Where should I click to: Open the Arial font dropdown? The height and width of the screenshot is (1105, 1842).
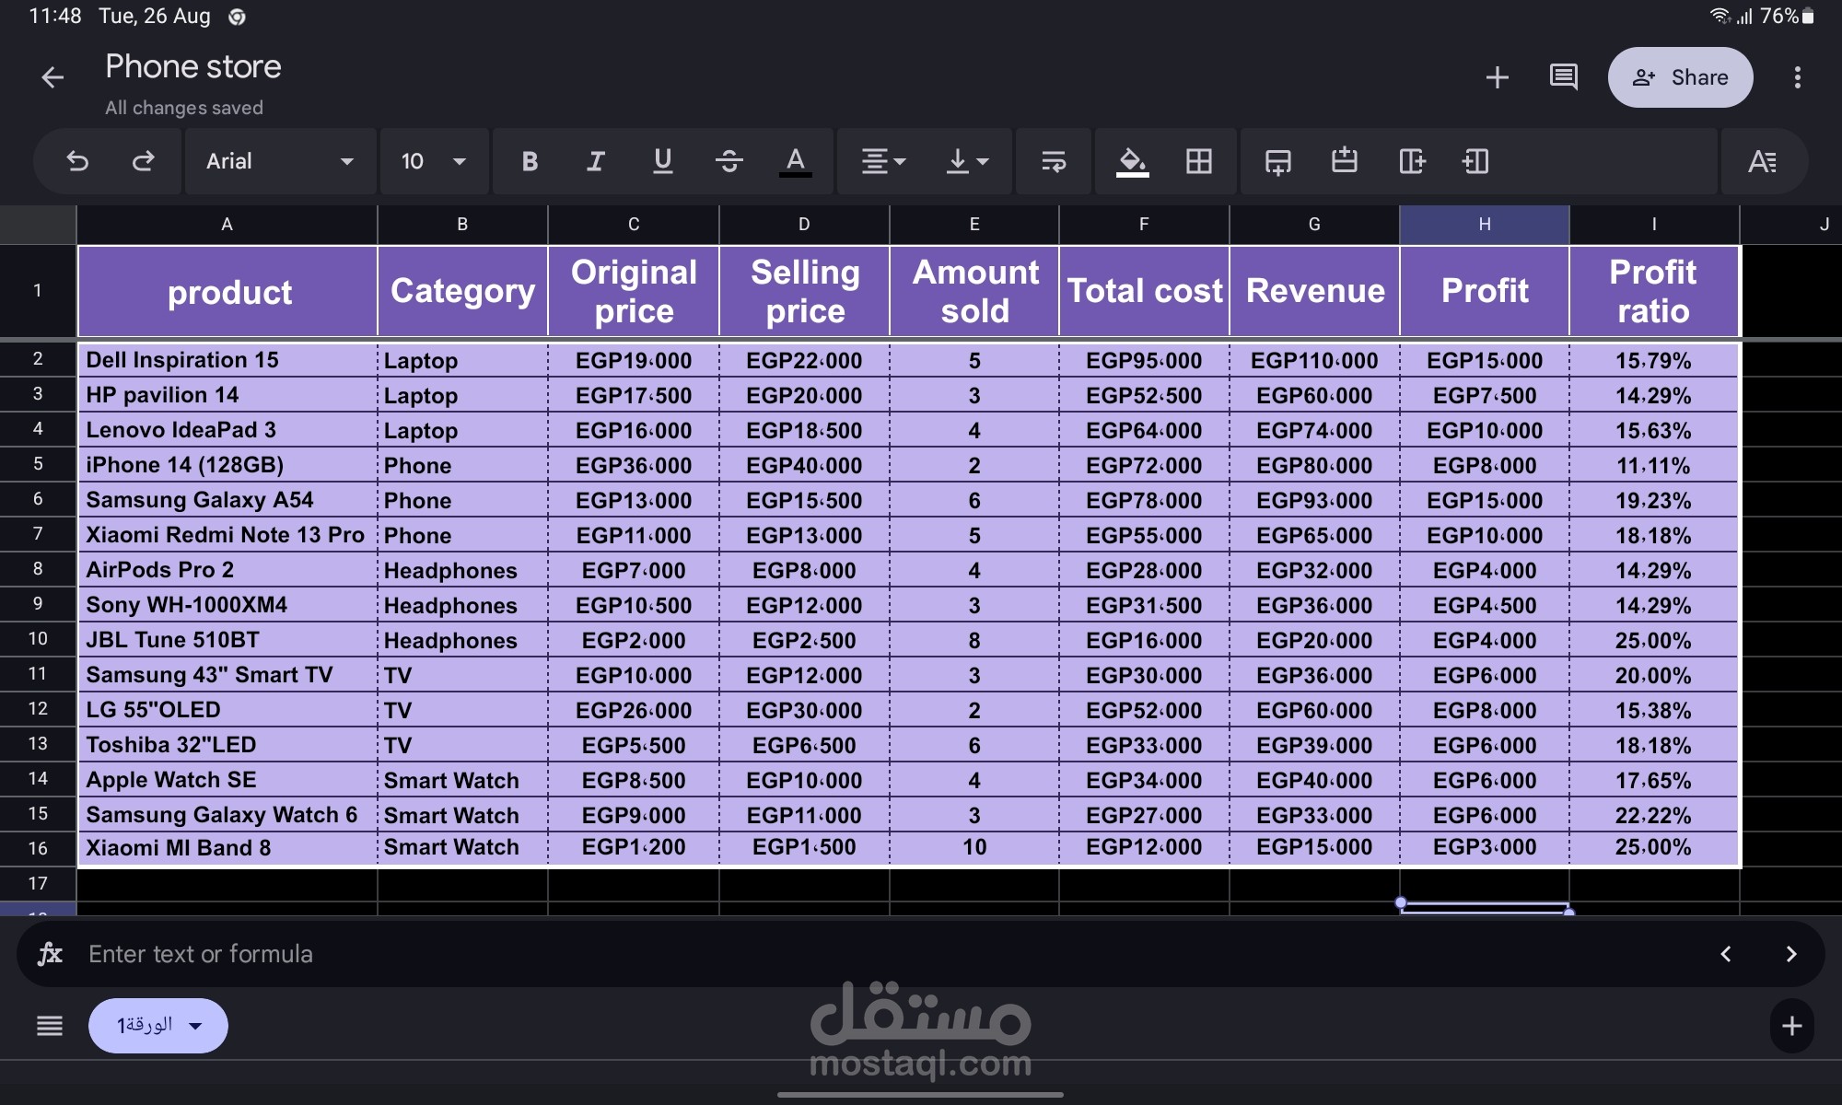[x=280, y=162]
